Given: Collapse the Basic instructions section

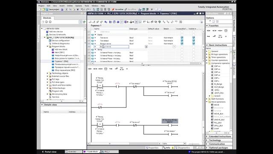Looking at the screenshot, I should point(207,45).
